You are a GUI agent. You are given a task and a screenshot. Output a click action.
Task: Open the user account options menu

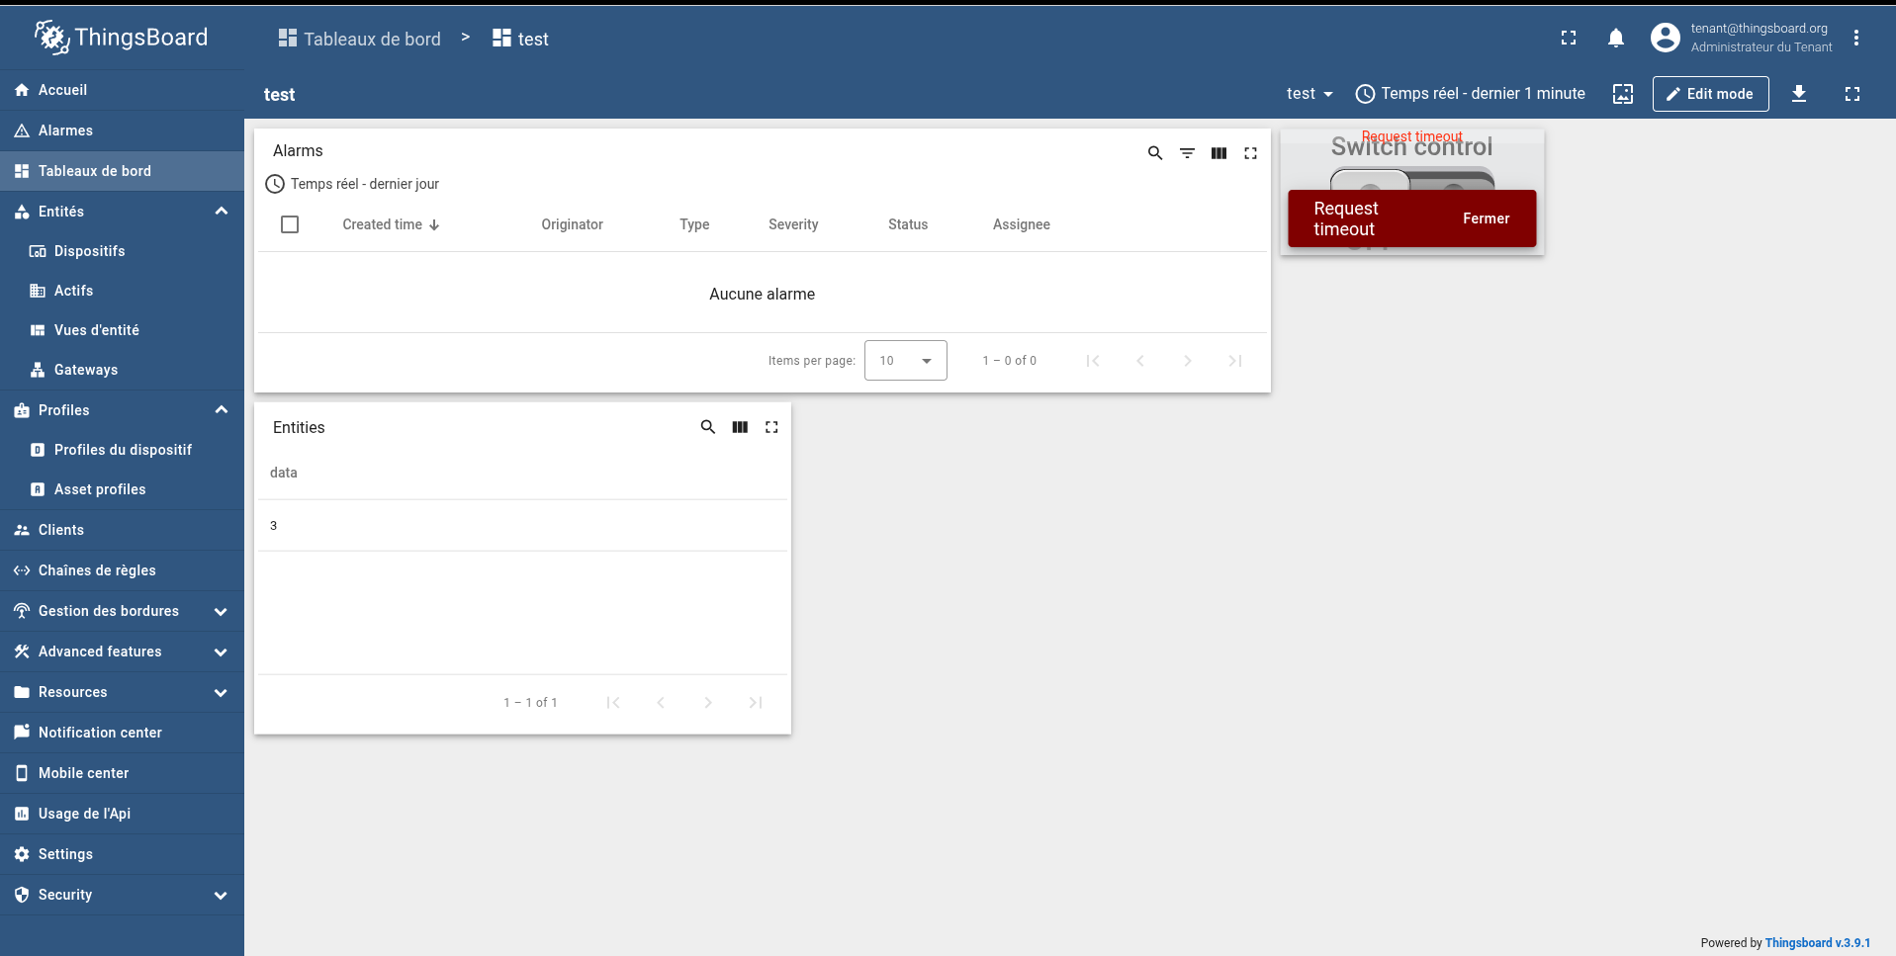1855,39
